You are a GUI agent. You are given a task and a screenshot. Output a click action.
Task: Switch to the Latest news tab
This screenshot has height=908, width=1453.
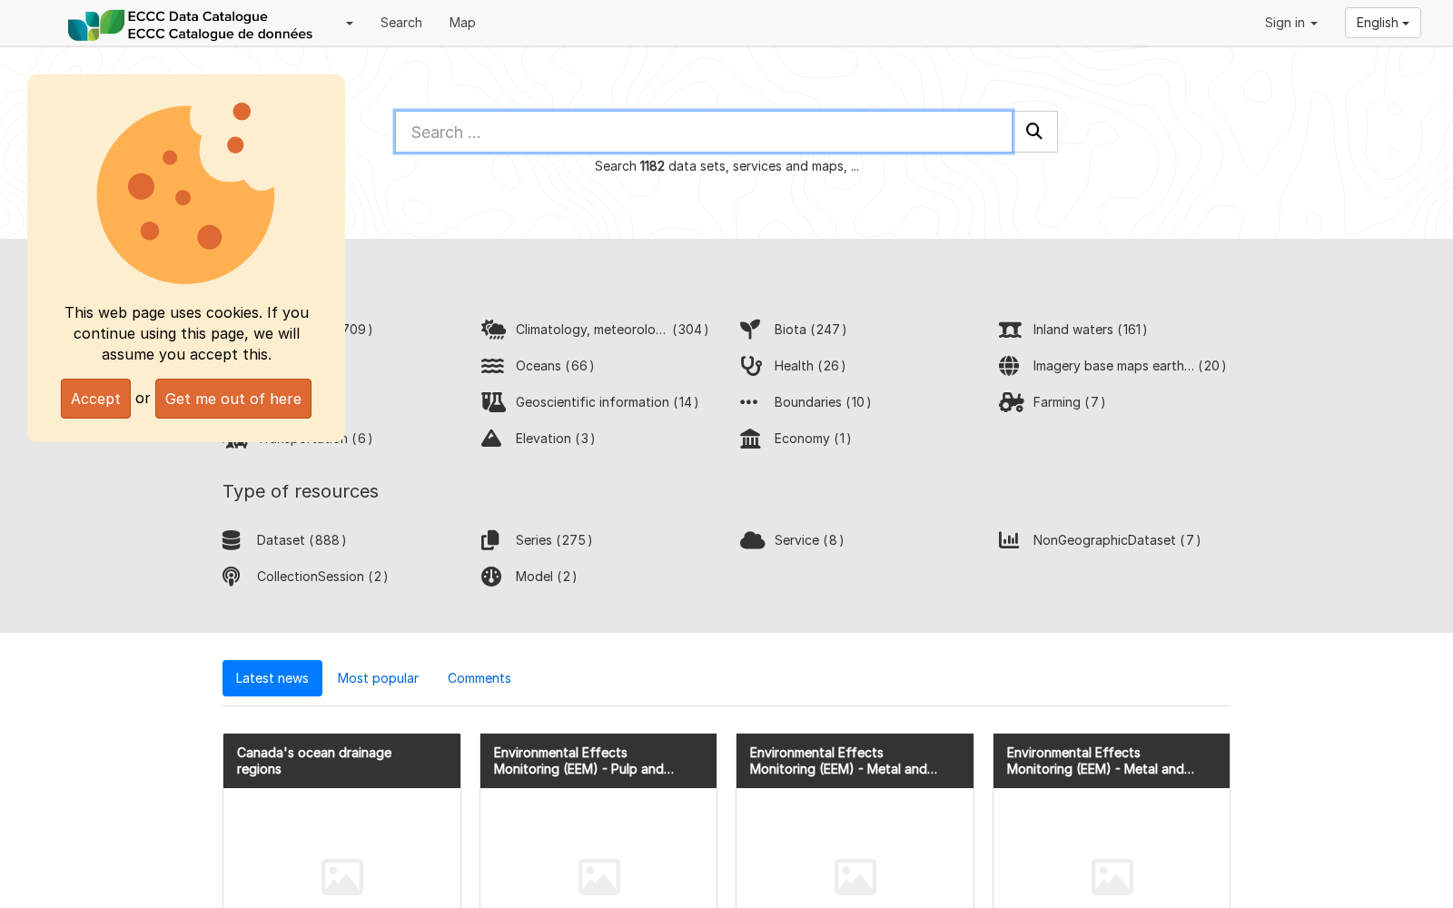[x=272, y=678]
